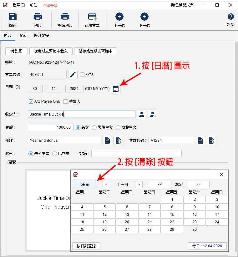This screenshot has width=238, height=257.
Task: Switch to the 修改記錄 tab
Action: (x=41, y=35)
